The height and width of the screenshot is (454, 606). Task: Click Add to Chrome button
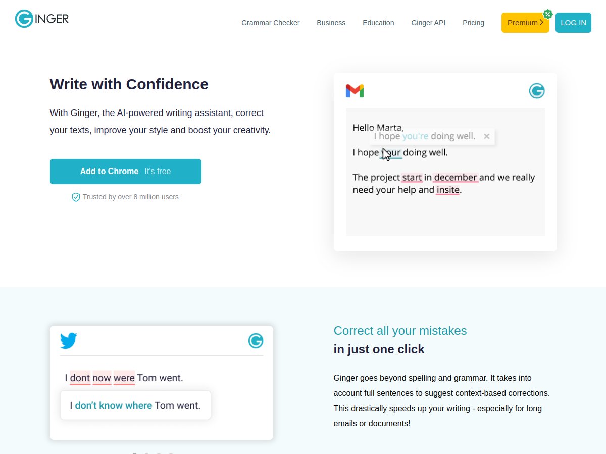pos(126,172)
